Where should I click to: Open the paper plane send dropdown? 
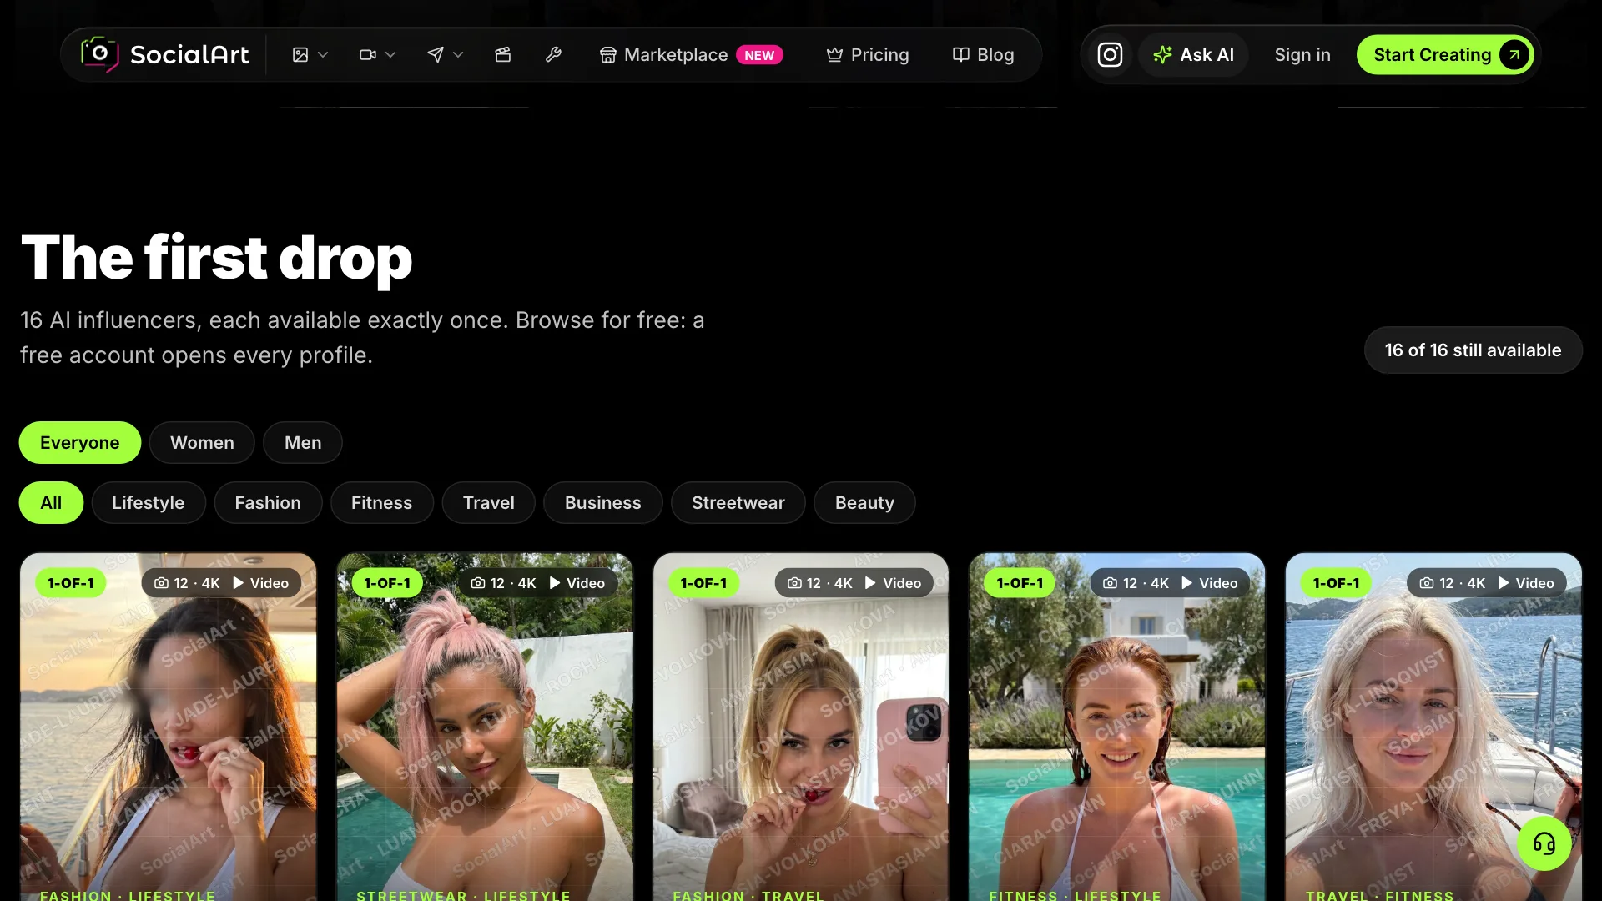pos(445,54)
